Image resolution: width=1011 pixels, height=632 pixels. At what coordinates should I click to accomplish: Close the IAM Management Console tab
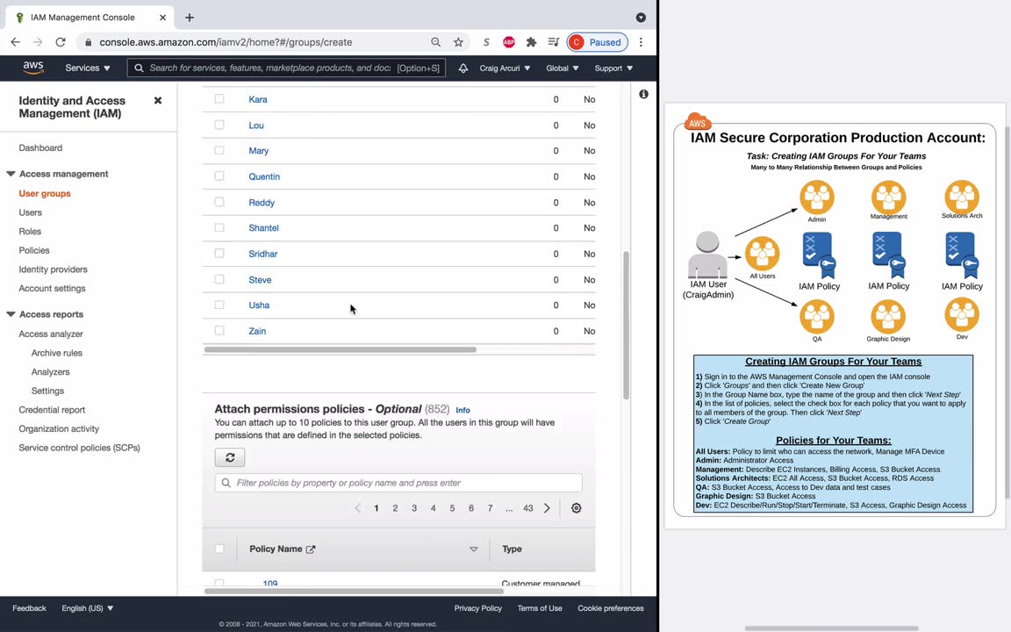pos(162,18)
